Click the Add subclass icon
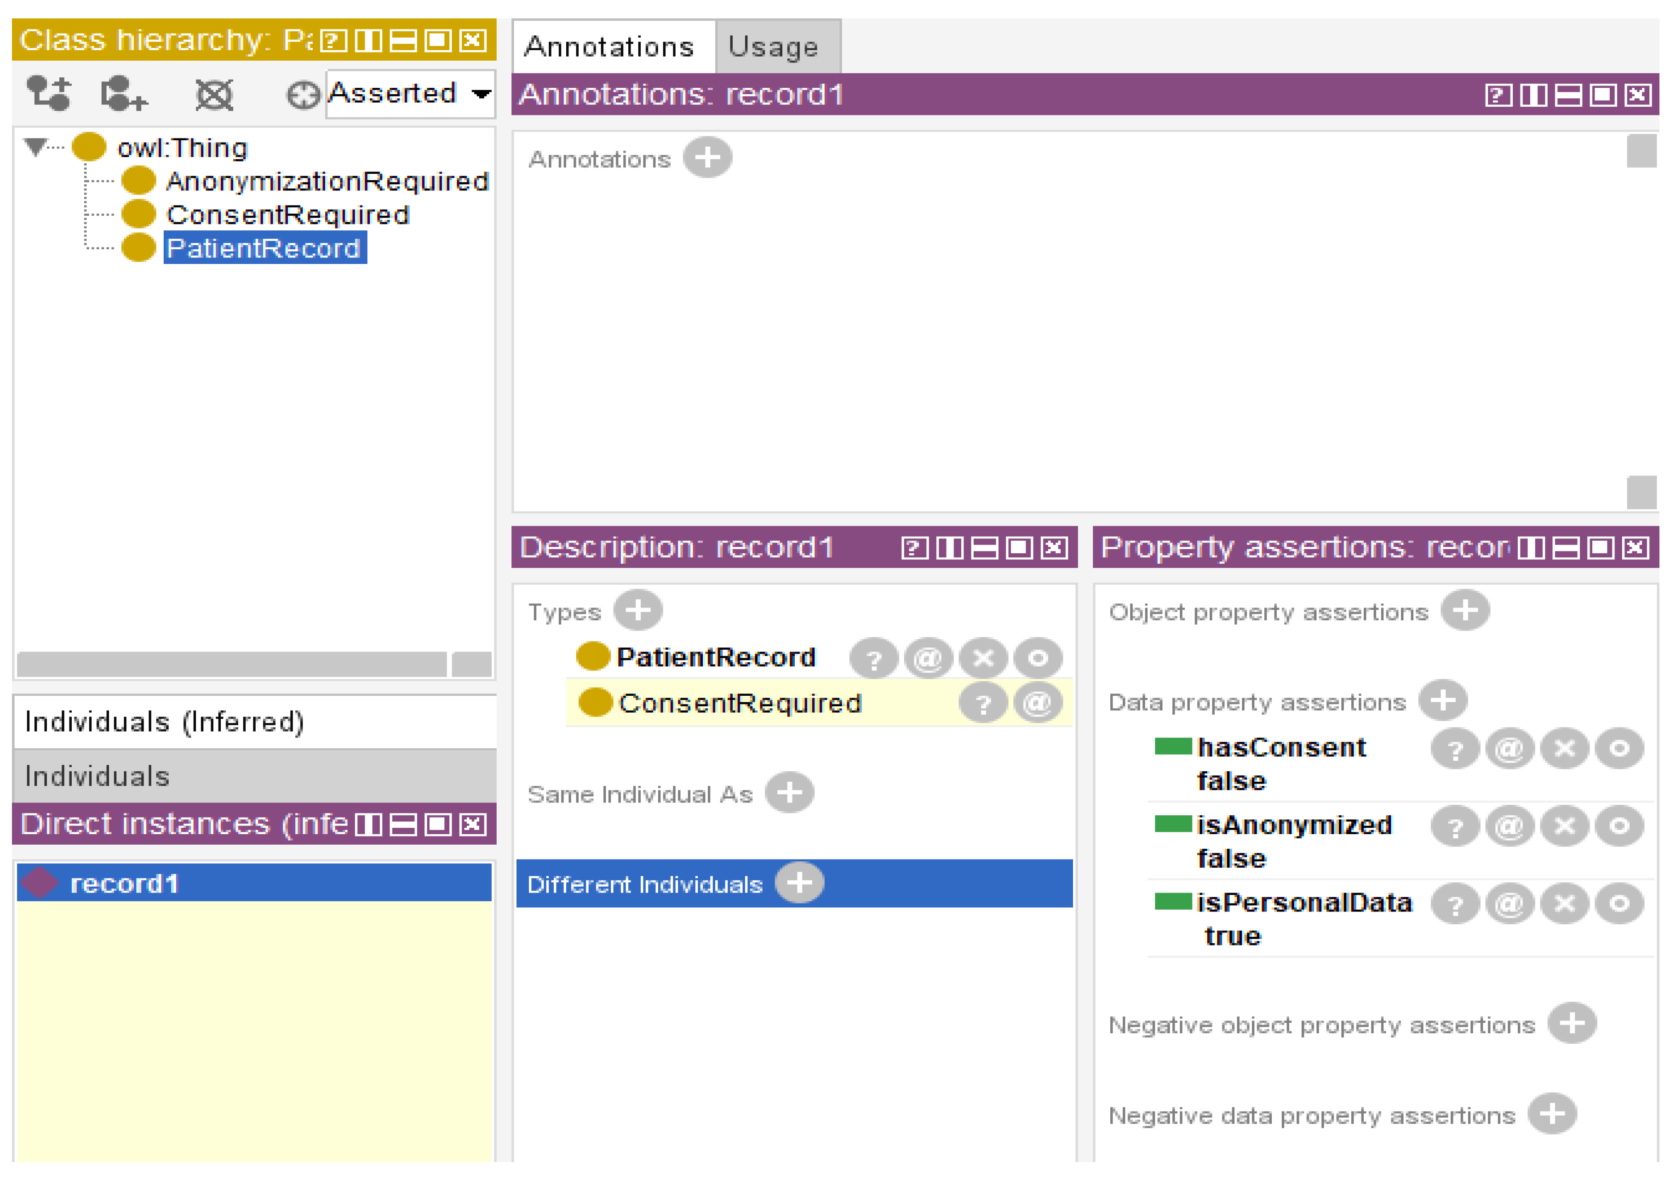This screenshot has height=1180, width=1676. pyautogui.click(x=50, y=93)
